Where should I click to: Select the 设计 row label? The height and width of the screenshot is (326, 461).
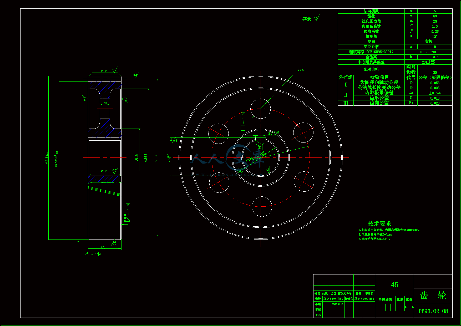coord(318,299)
